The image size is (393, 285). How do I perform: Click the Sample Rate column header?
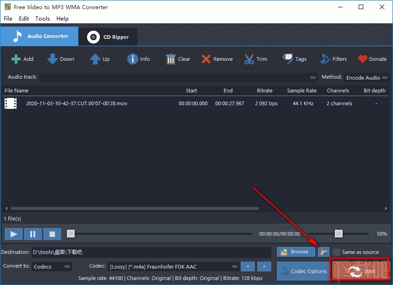[302, 91]
